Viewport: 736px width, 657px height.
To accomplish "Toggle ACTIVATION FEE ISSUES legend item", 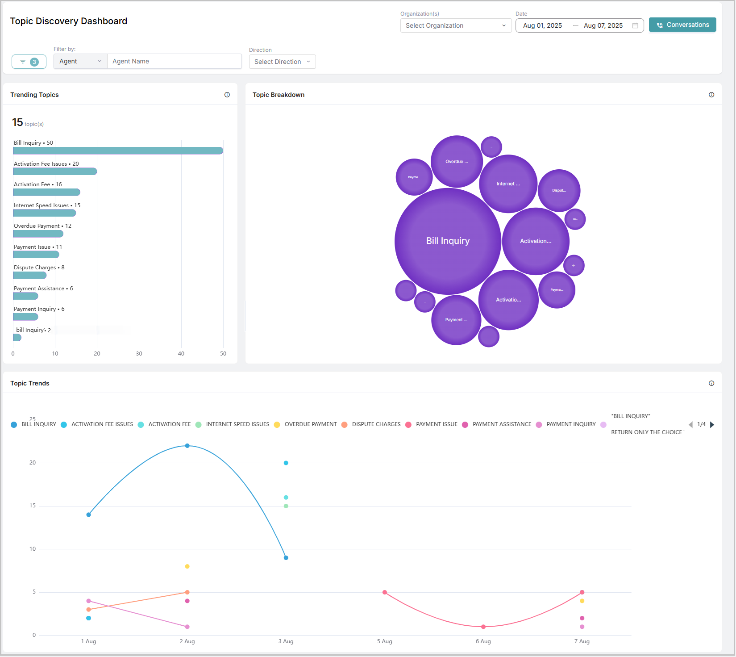I will point(97,424).
